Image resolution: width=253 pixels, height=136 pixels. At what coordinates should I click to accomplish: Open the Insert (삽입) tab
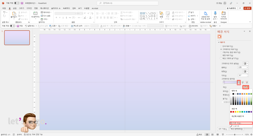click(x=15, y=8)
